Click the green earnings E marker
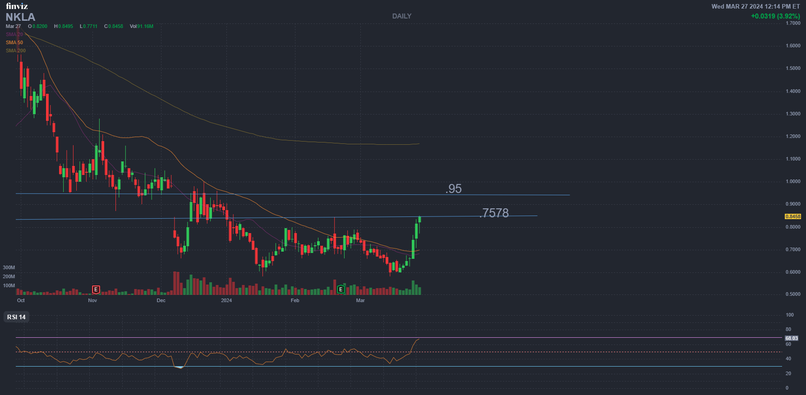The image size is (806, 395). [341, 289]
